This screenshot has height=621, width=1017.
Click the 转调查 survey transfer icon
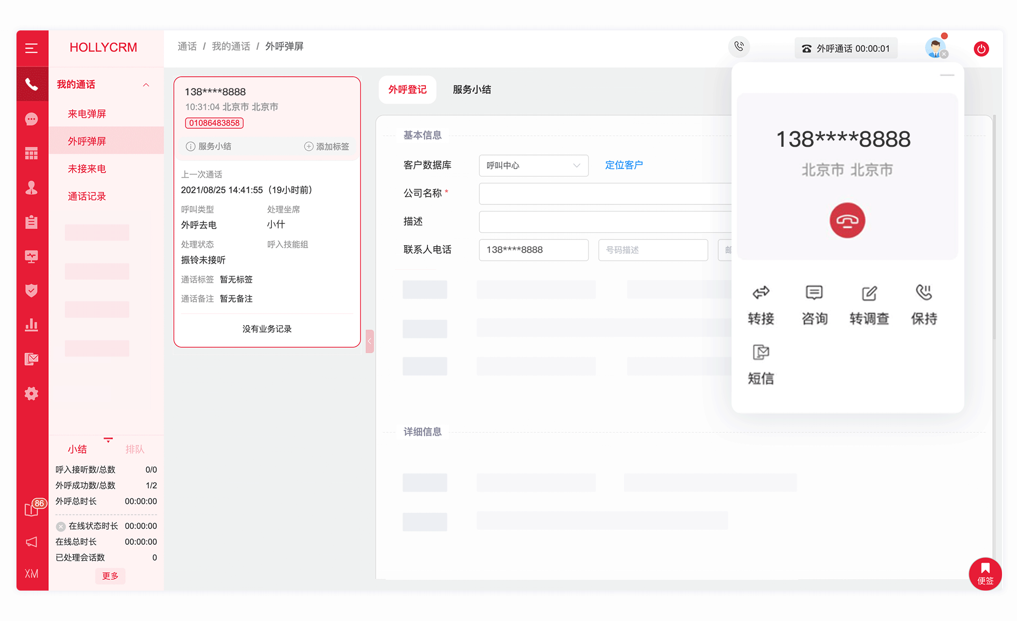coord(869,293)
